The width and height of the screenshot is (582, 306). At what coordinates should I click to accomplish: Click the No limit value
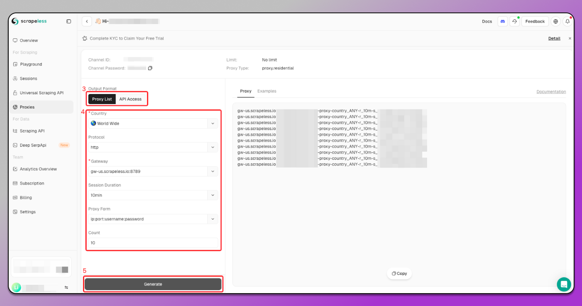(x=269, y=60)
